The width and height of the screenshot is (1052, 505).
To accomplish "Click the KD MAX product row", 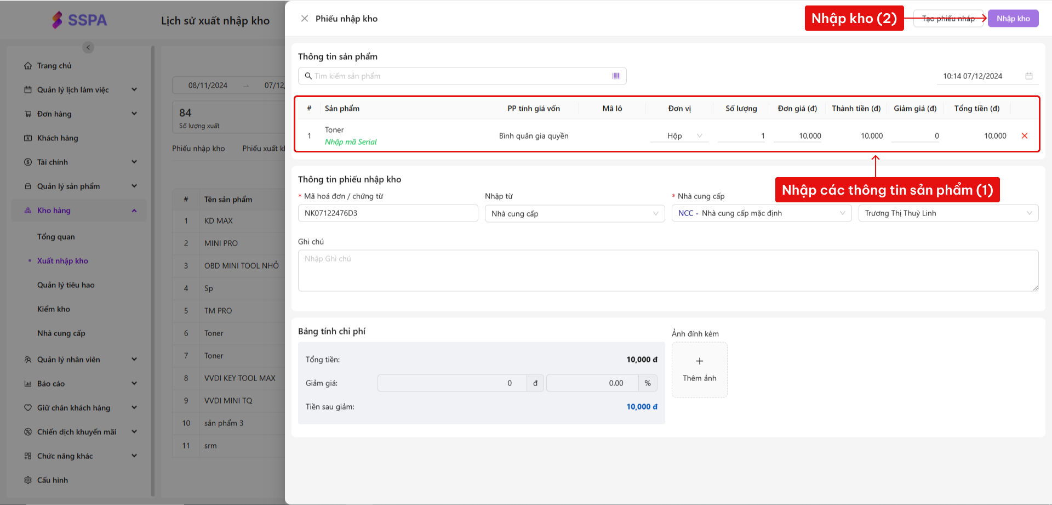I will 228,221.
